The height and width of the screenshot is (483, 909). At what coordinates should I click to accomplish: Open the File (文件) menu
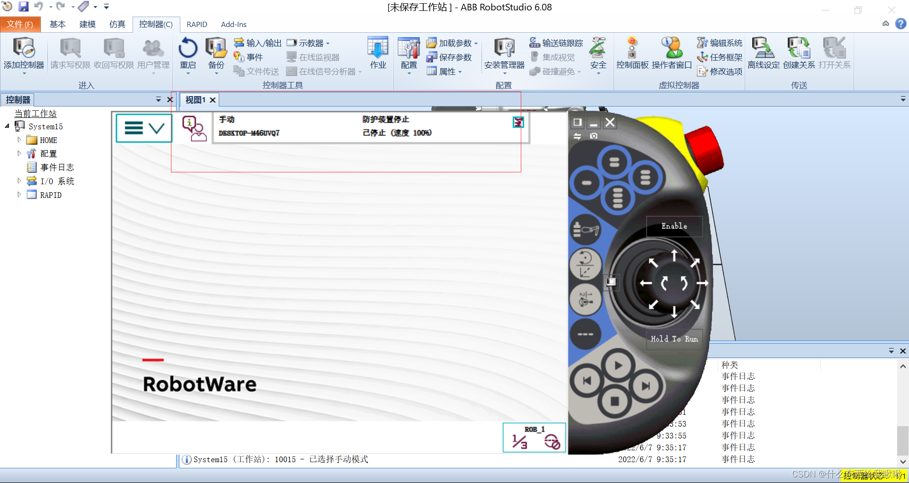[x=20, y=24]
